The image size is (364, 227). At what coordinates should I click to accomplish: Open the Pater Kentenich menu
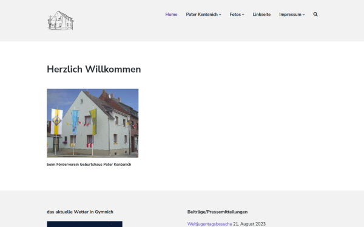(x=202, y=15)
